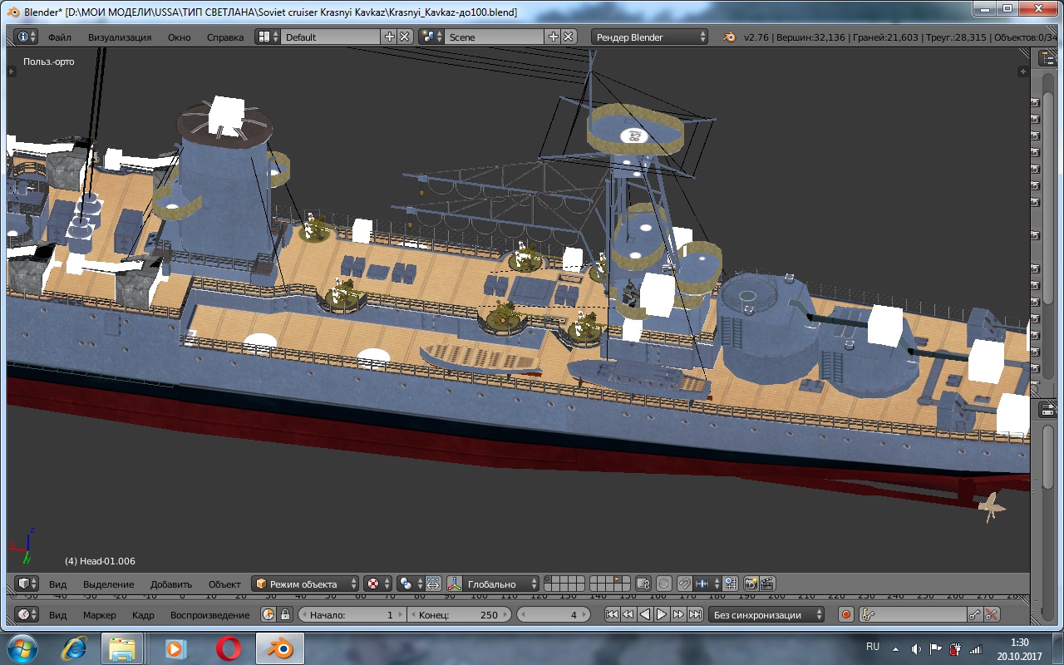Click the OpenGL render image camera icon

[x=751, y=584]
